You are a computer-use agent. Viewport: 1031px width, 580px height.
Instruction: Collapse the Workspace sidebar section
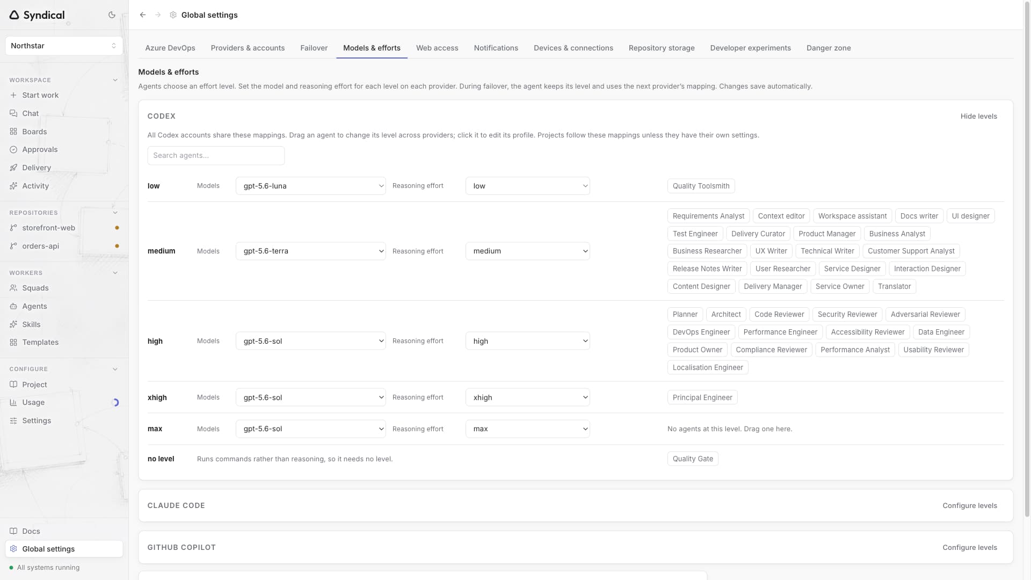pos(115,80)
